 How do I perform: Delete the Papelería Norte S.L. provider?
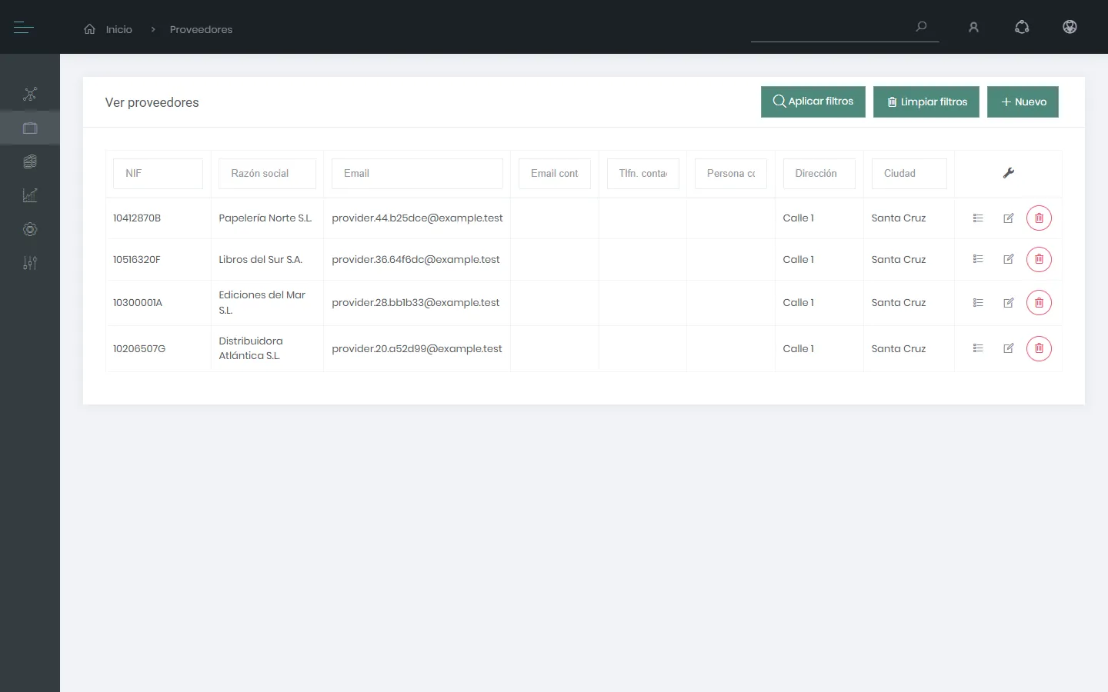tap(1039, 218)
